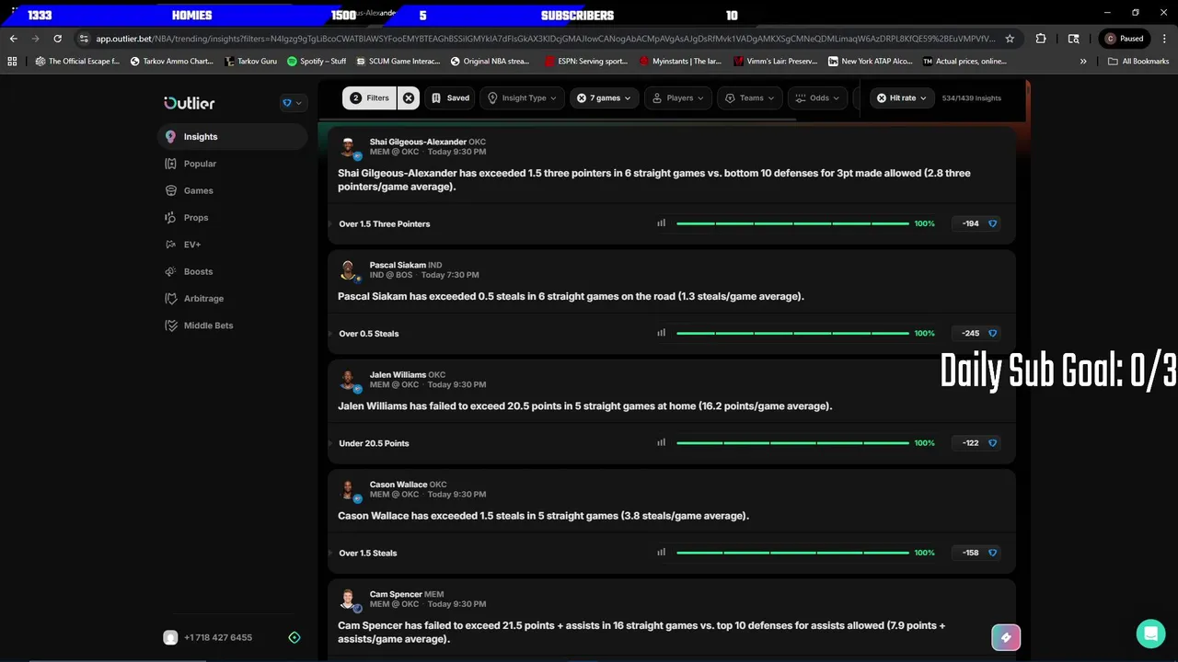Image resolution: width=1178 pixels, height=662 pixels.
Task: Clear all filters with the X button
Action: coord(409,98)
